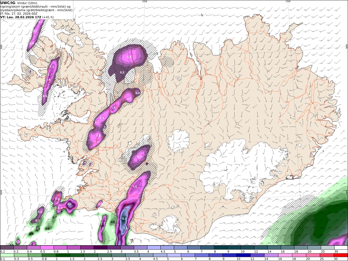Click the '0.1' label under the rain scale

coord(2,259)
